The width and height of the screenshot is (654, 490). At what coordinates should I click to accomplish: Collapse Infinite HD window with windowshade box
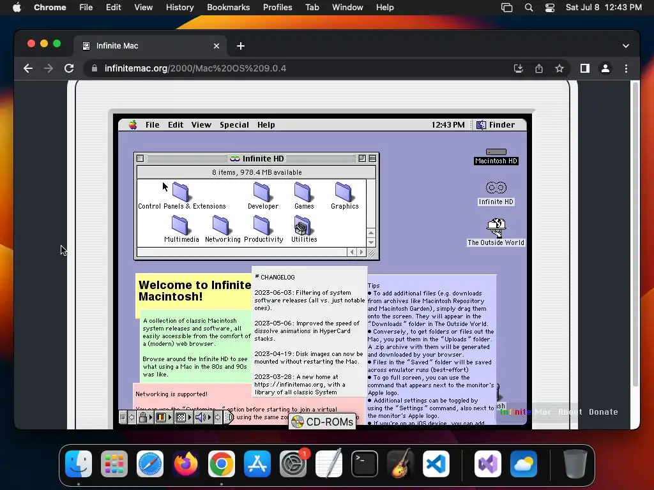coord(372,158)
